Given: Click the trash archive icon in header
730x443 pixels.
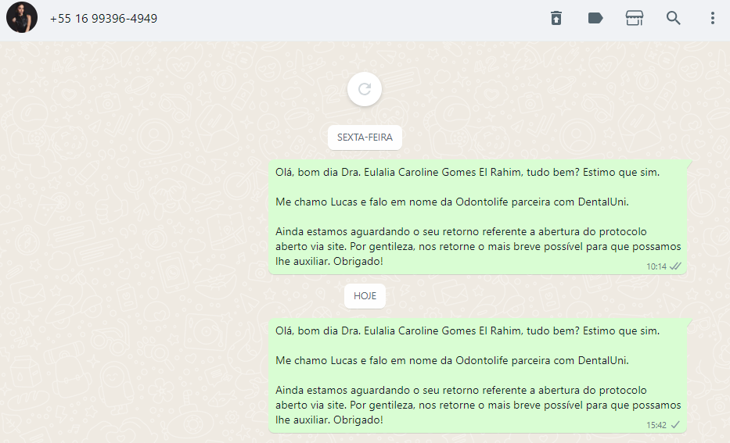Looking at the screenshot, I should pyautogui.click(x=556, y=18).
